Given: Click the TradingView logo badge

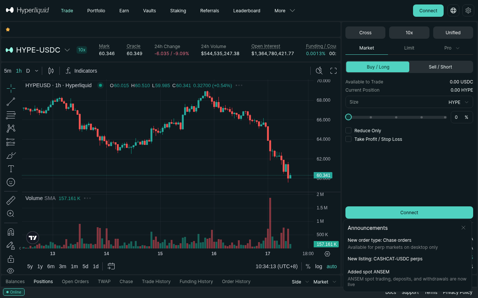Looking at the screenshot, I should pos(33,238).
